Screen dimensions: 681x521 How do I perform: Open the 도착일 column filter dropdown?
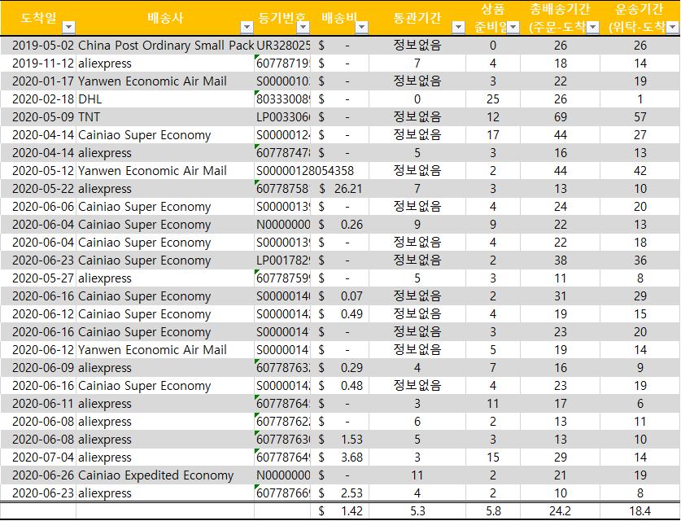click(x=68, y=28)
